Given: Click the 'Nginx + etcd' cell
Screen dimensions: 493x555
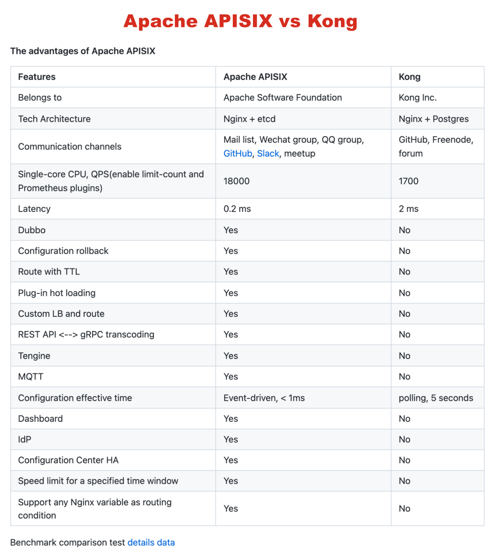Looking at the screenshot, I should 249,119.
